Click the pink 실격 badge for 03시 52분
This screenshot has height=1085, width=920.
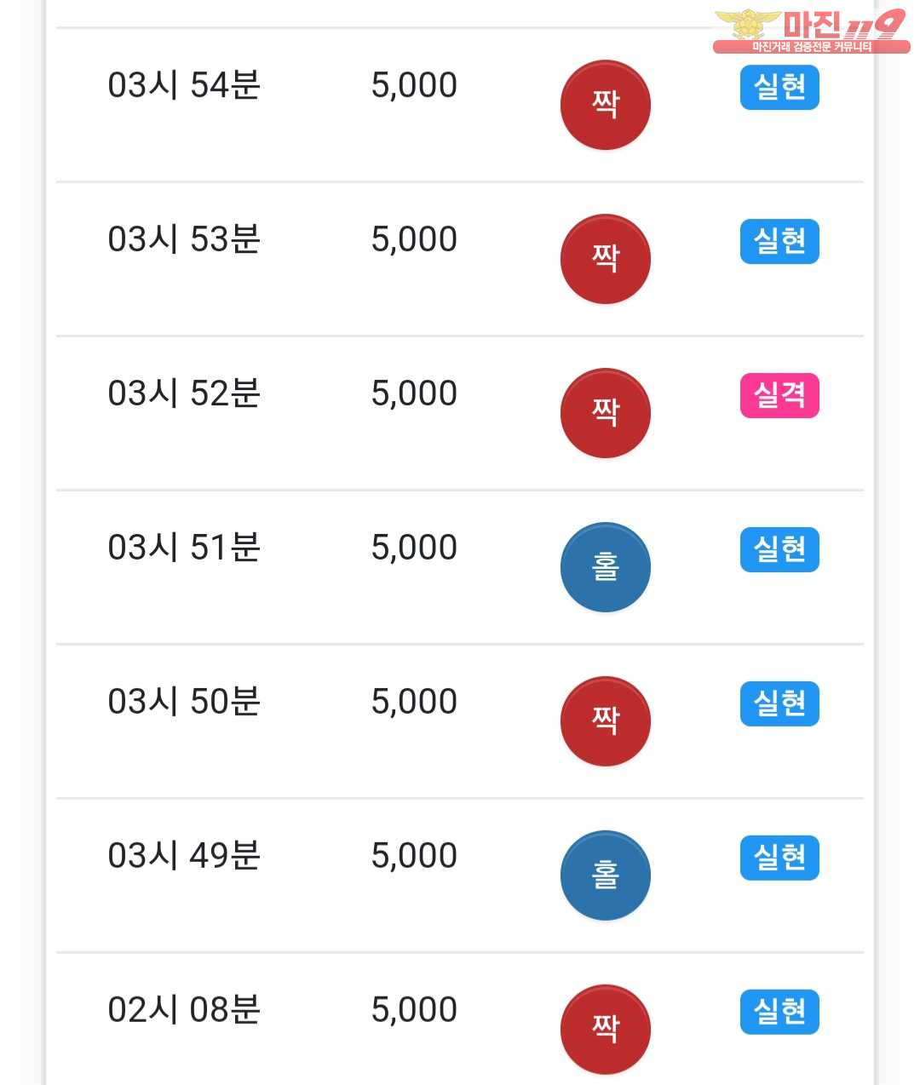point(779,395)
